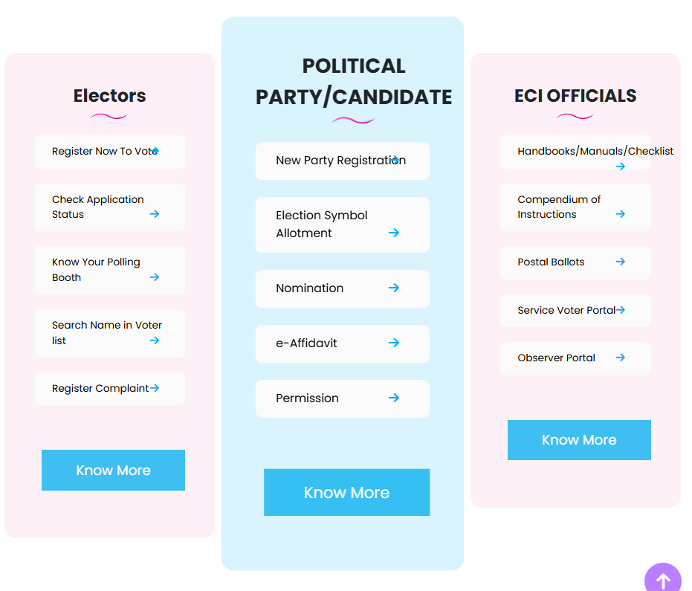
Task: Click arrow icon beside Permission
Action: 394,398
